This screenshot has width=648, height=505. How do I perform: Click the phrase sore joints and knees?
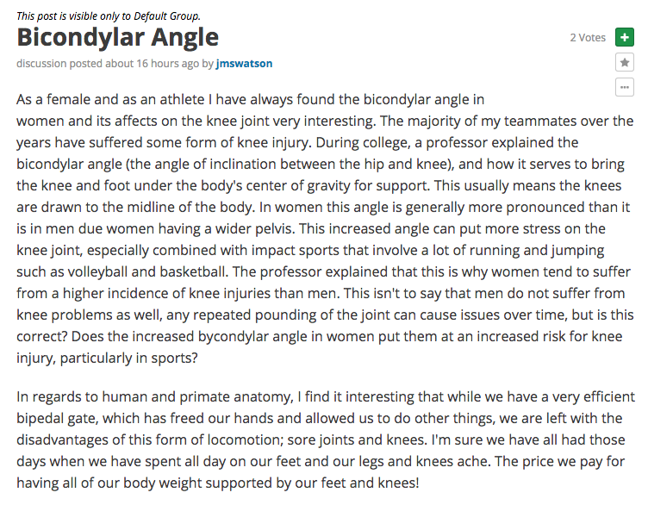coord(357,440)
